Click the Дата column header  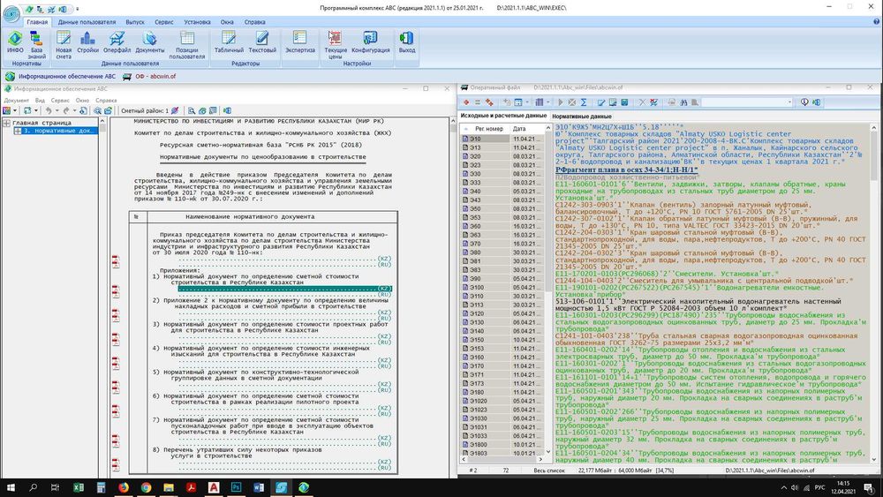pos(519,129)
